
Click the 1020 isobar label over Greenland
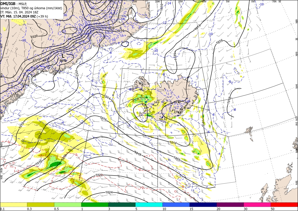[34, 36]
